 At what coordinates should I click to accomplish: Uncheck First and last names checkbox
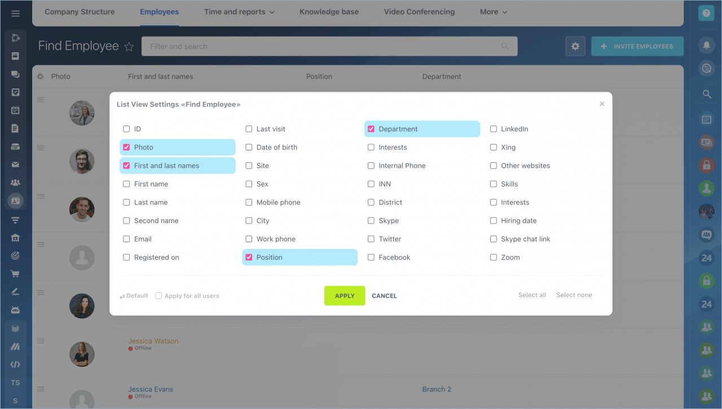pyautogui.click(x=126, y=166)
